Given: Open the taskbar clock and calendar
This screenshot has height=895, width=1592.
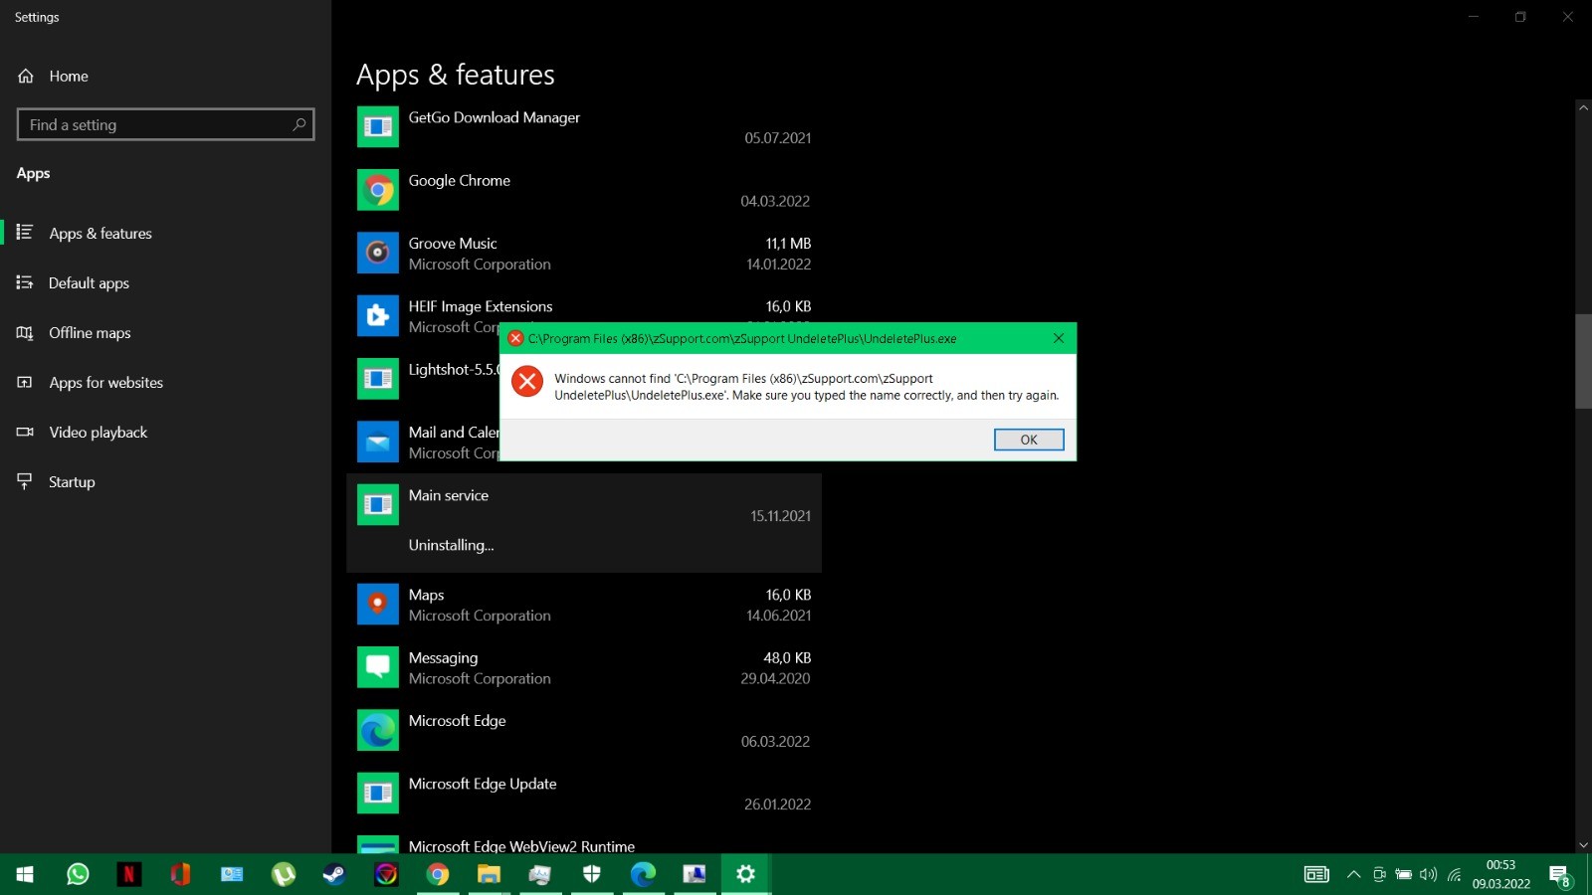Looking at the screenshot, I should point(1501,874).
